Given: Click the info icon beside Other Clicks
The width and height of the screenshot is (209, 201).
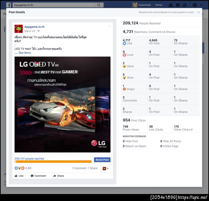Looking at the screenshot, I should [192, 130].
